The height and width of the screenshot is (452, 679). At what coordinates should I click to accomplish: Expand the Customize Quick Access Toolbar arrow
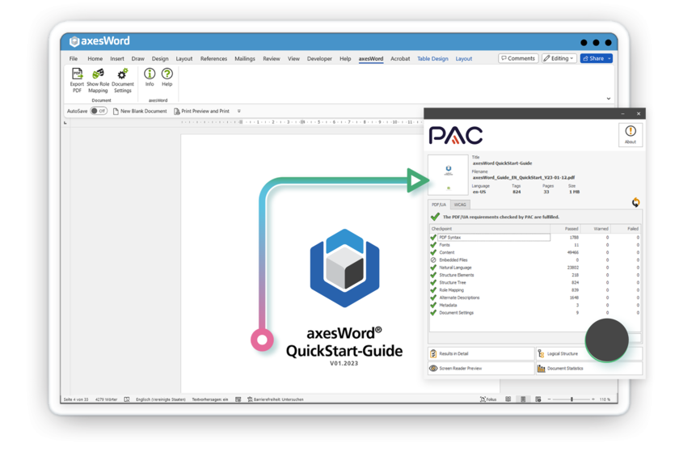pos(239,111)
